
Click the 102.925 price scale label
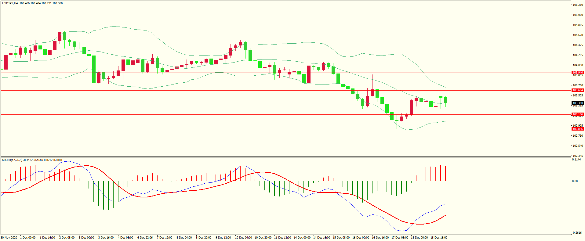[x=578, y=126]
